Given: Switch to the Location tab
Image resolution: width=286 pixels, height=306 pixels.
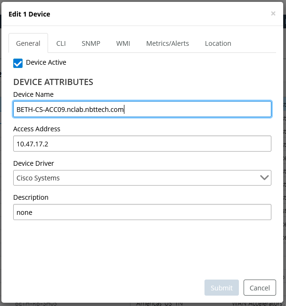Looking at the screenshot, I should coord(218,43).
